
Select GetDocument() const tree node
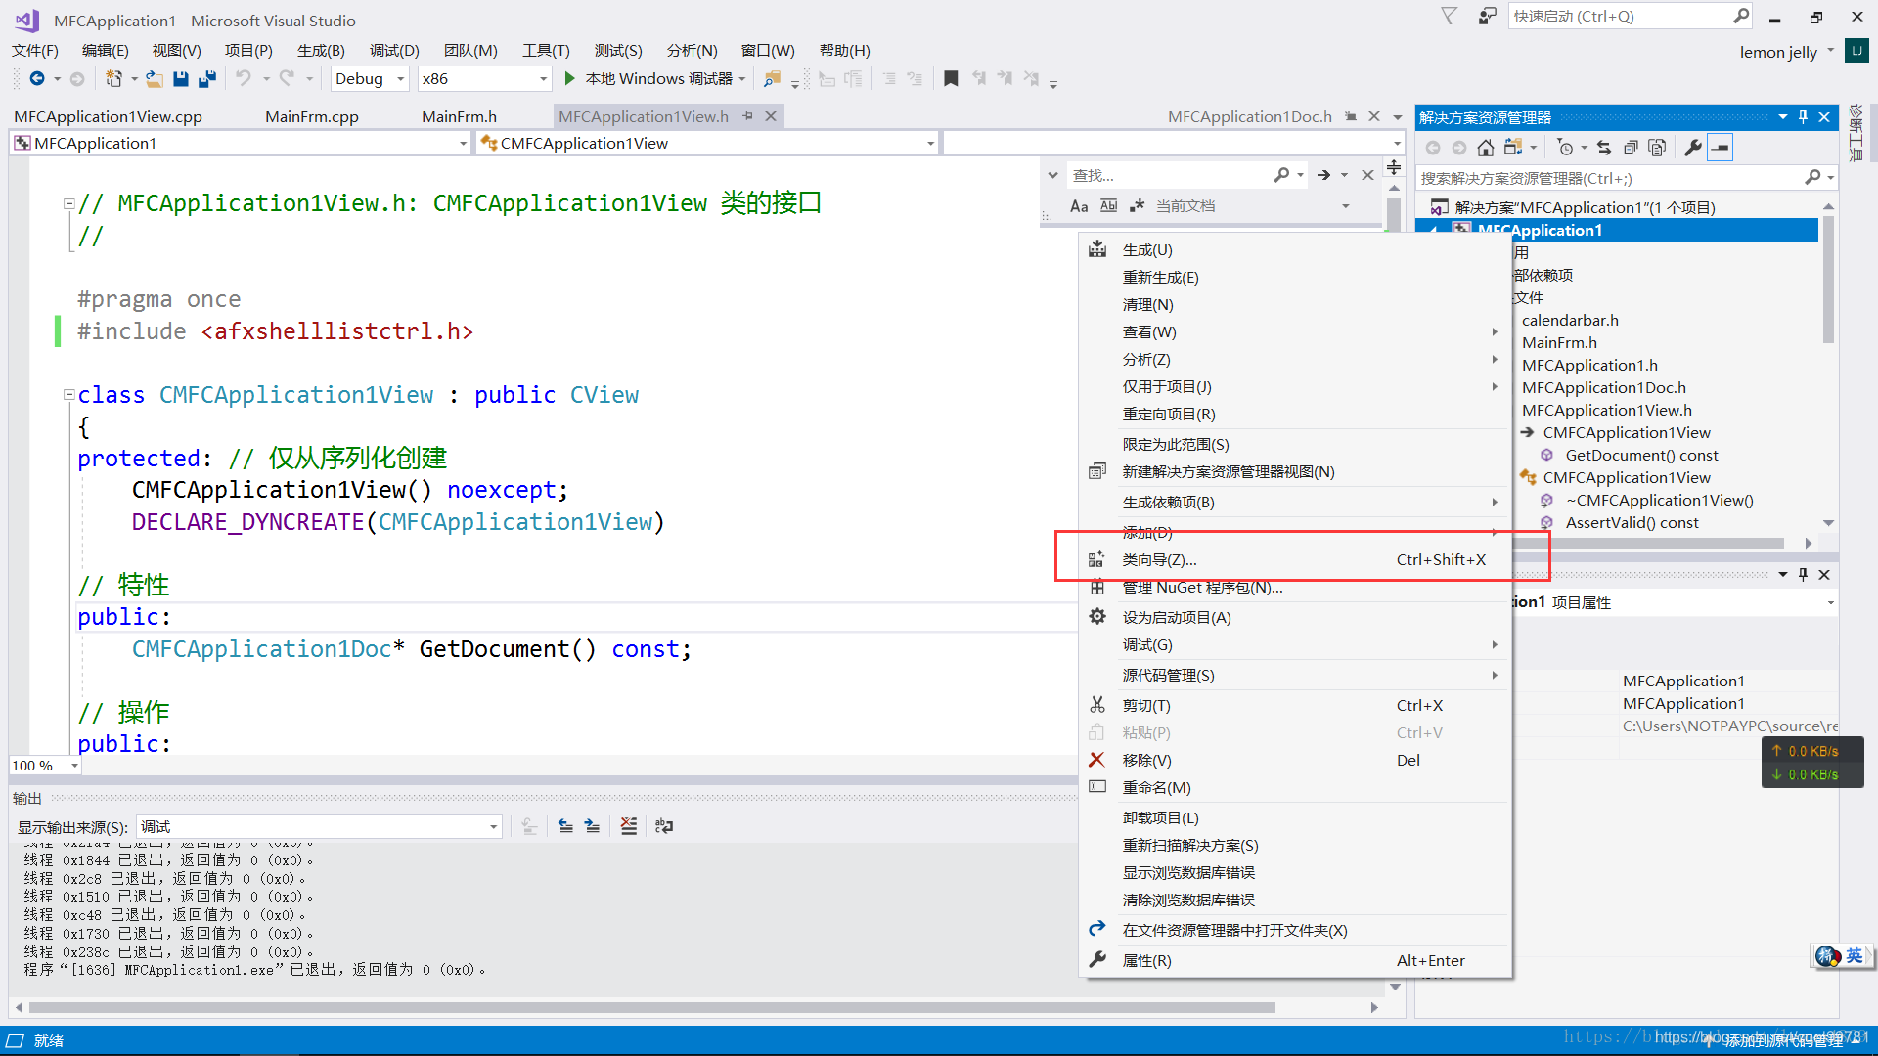point(1641,455)
